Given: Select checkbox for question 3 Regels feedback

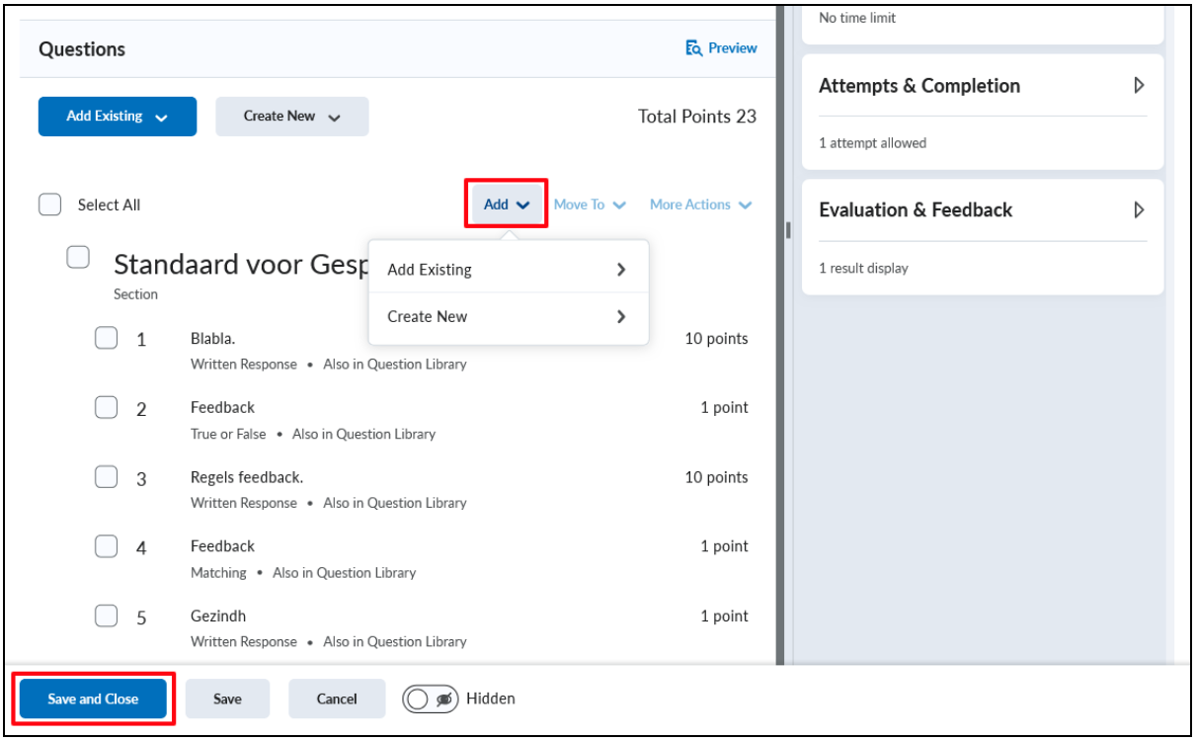Looking at the screenshot, I should [x=107, y=477].
